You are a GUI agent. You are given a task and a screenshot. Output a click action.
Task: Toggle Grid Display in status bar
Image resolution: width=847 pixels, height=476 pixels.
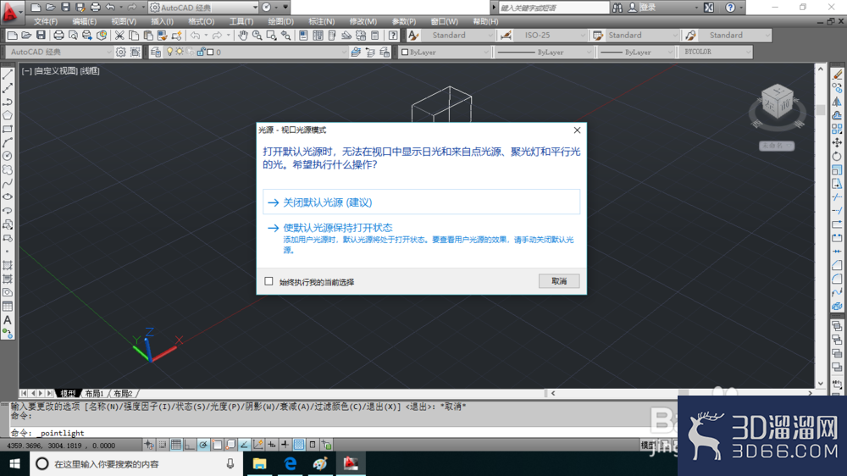click(176, 445)
